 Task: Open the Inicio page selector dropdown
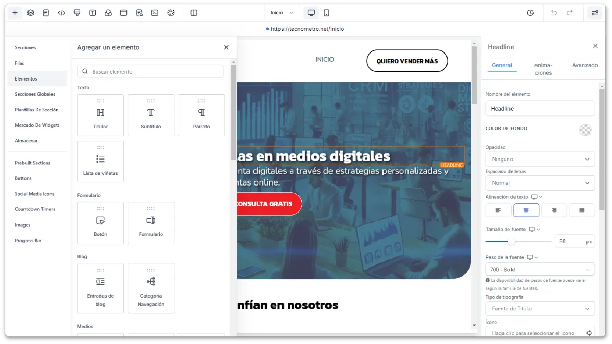tap(282, 13)
